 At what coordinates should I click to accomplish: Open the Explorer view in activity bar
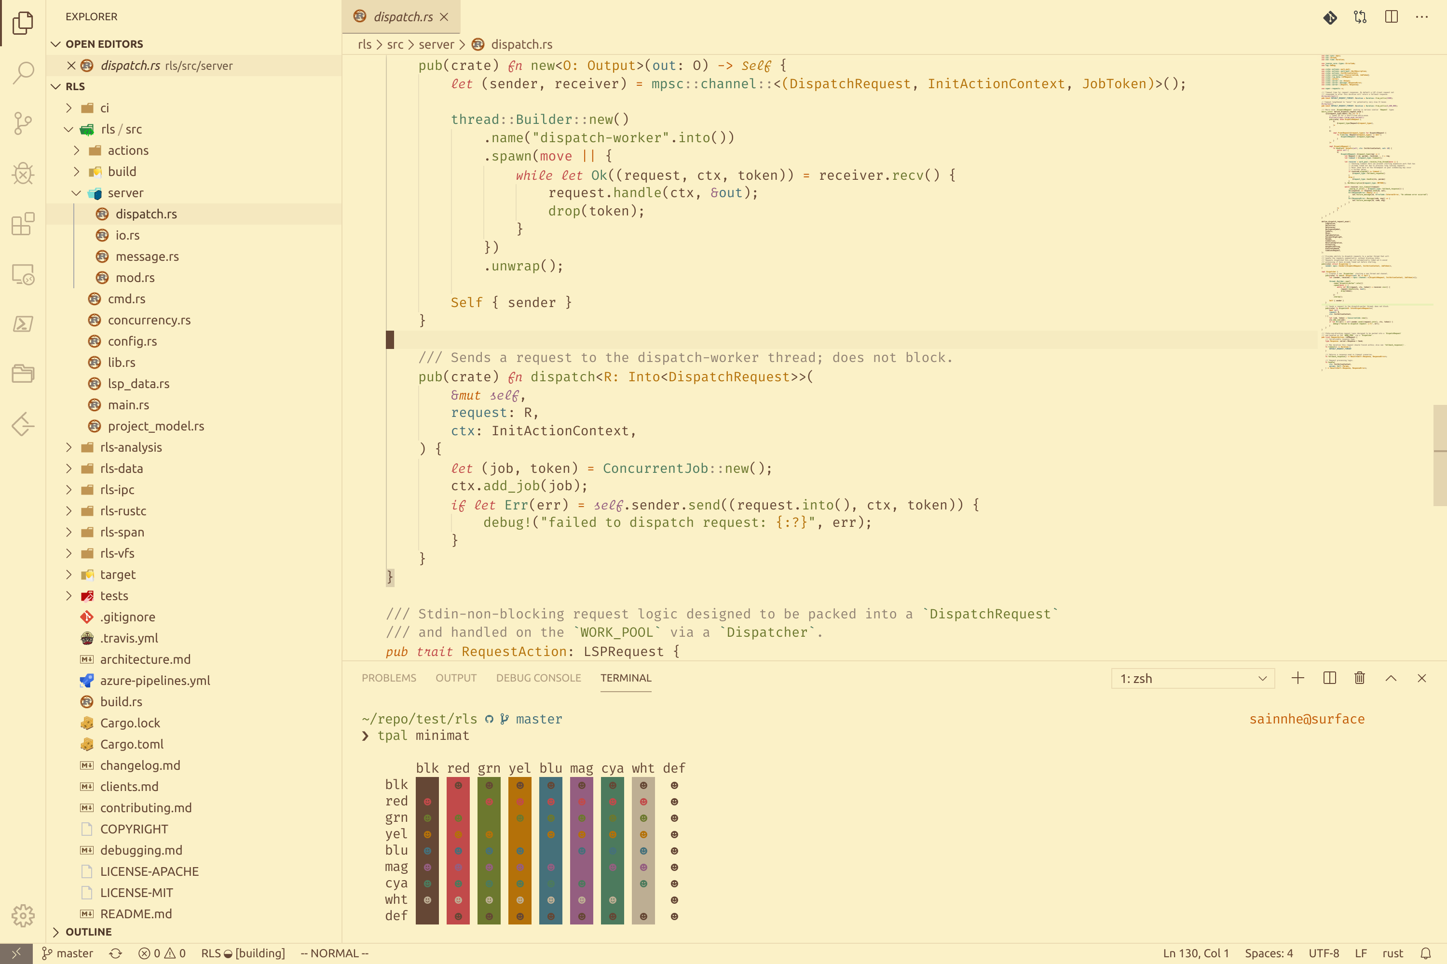click(x=23, y=23)
